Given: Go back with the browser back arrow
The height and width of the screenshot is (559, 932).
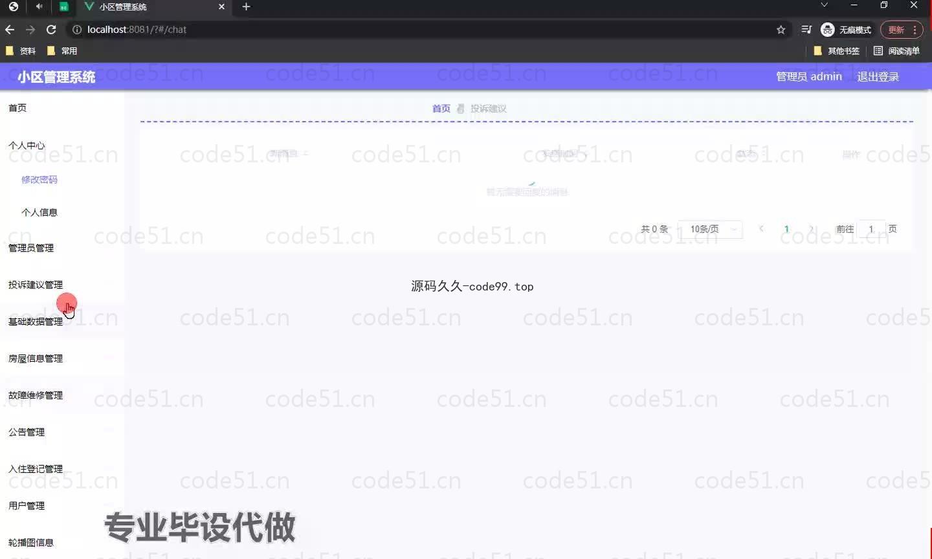Looking at the screenshot, I should (x=10, y=30).
